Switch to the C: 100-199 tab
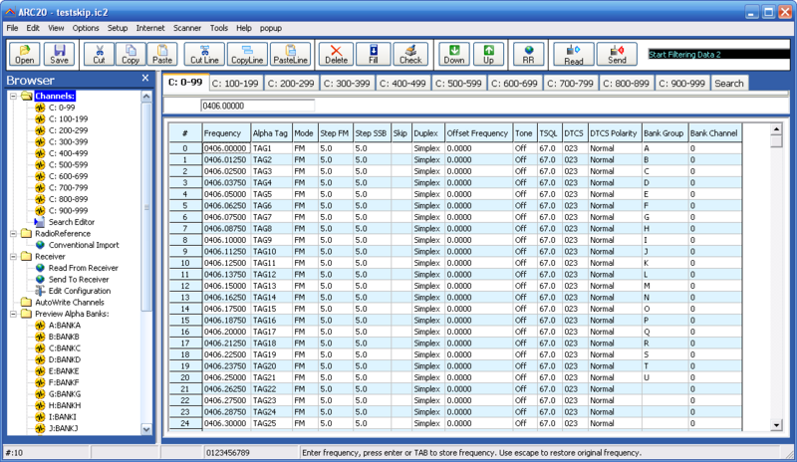The height and width of the screenshot is (462, 797). click(x=235, y=84)
